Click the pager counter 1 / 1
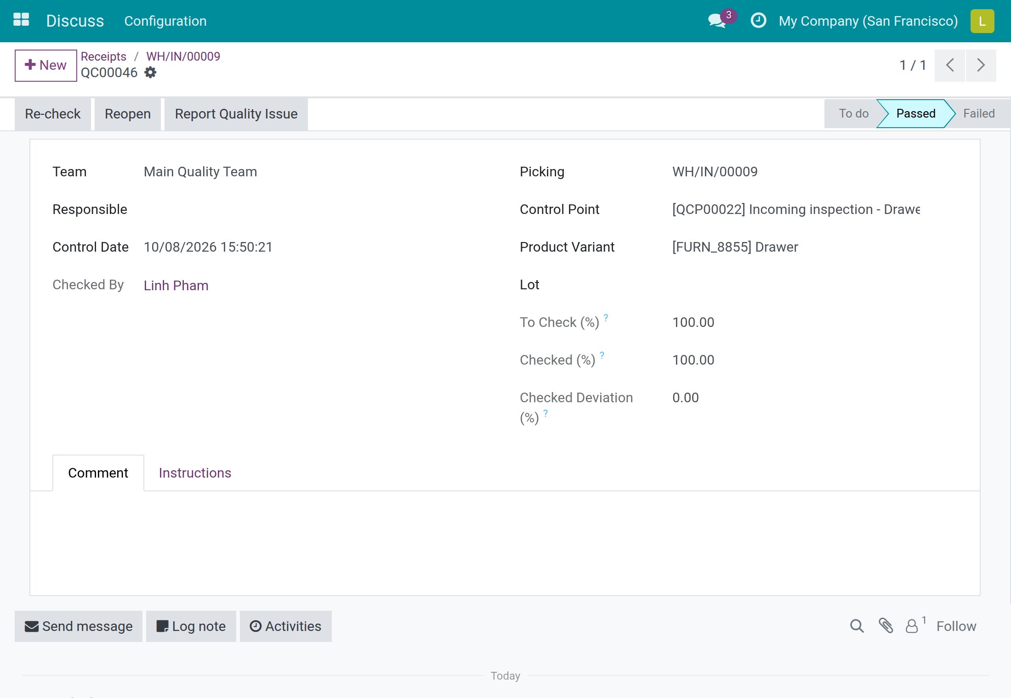 click(912, 65)
